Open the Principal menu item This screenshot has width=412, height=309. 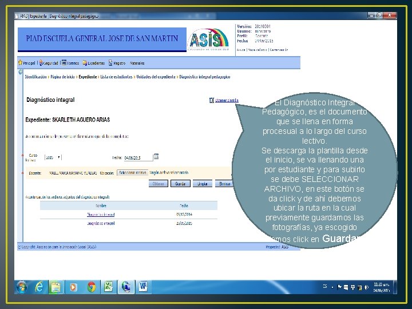click(29, 63)
